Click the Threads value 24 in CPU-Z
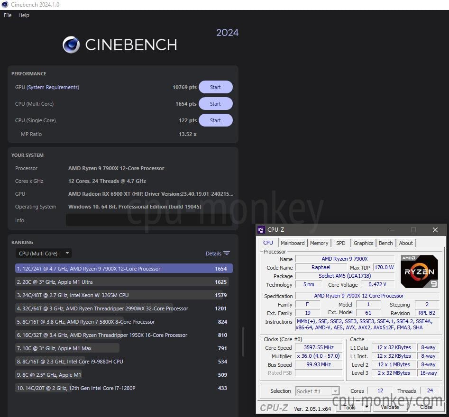The image size is (449, 417). click(430, 390)
